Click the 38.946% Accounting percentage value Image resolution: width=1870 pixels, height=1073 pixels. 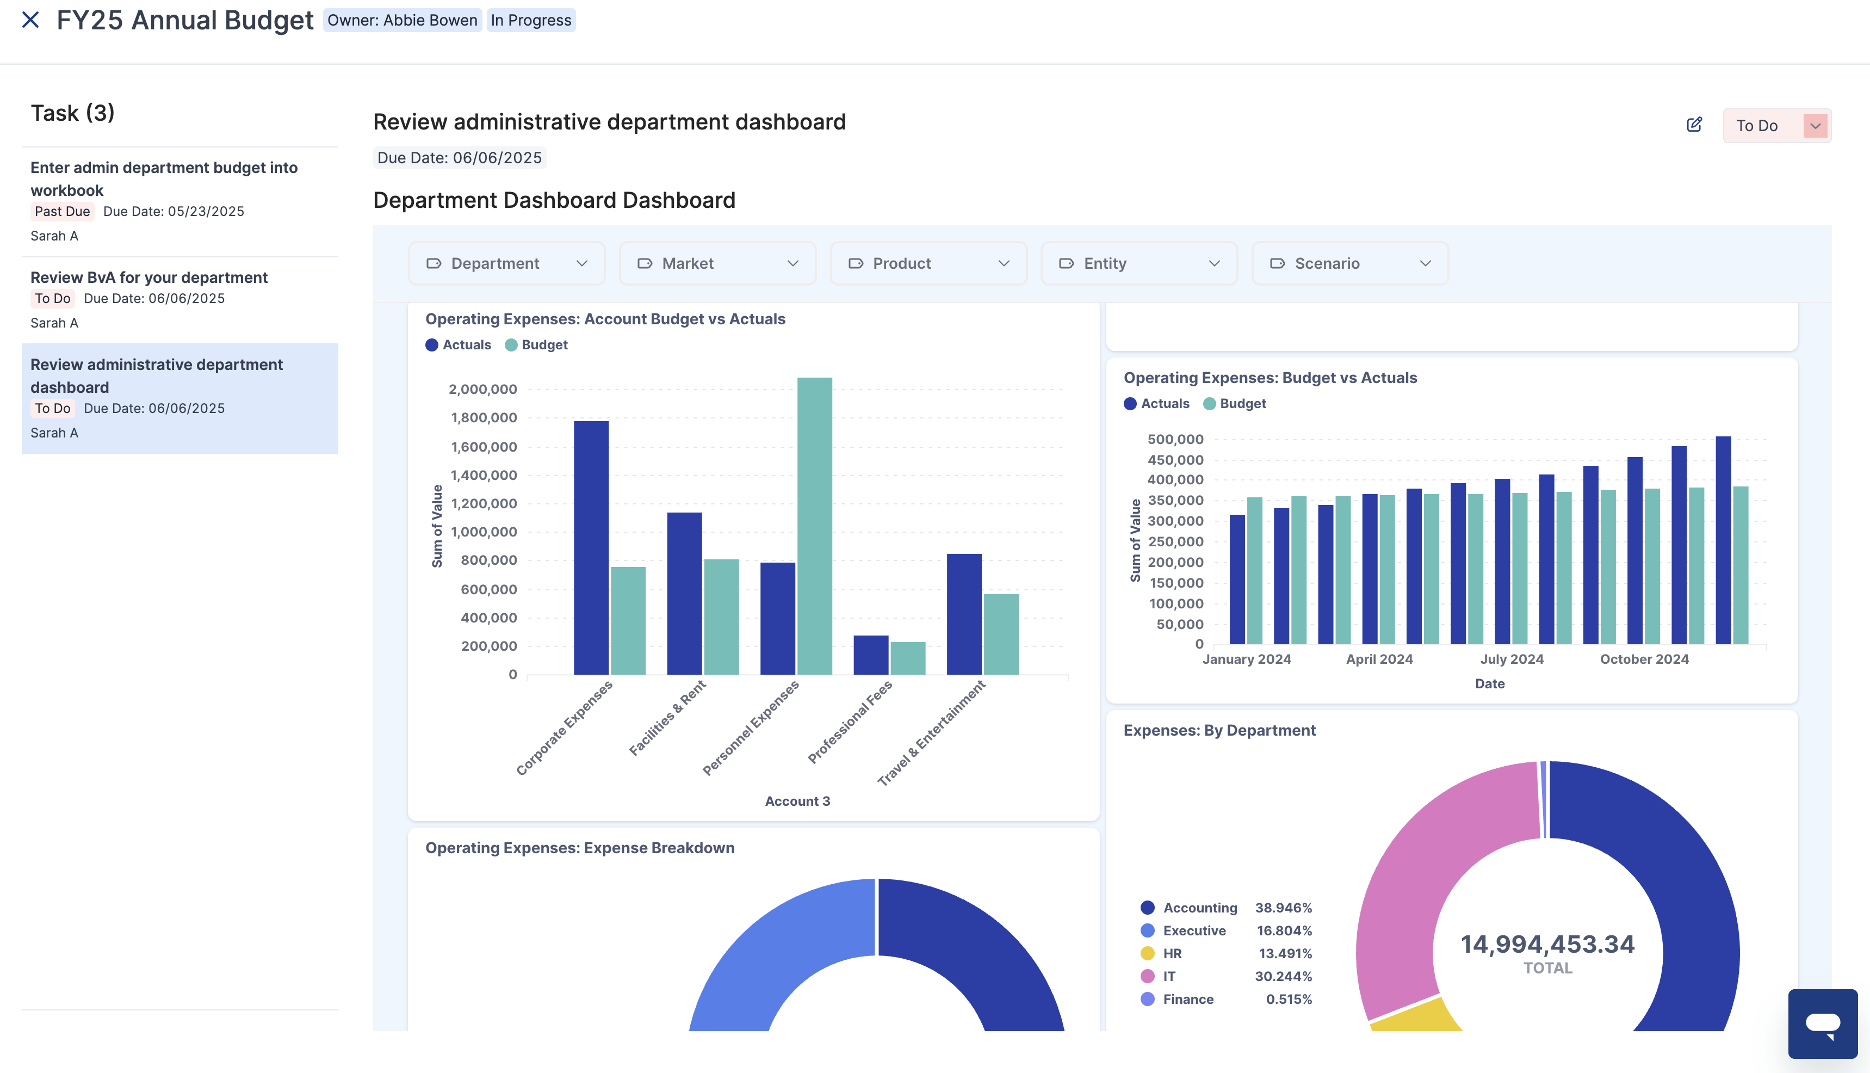1283,908
